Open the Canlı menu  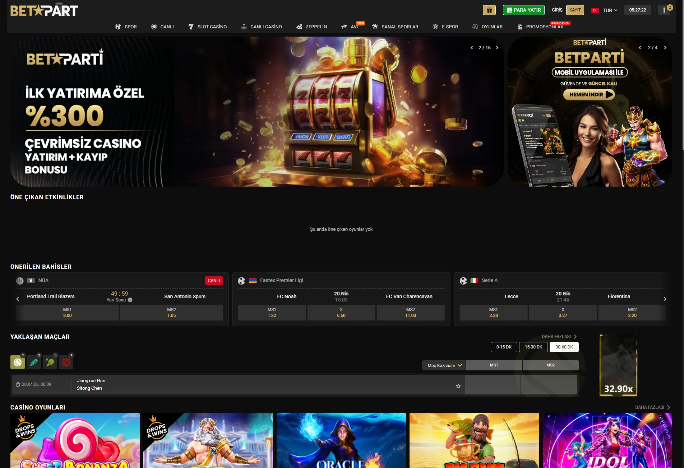[x=162, y=27]
